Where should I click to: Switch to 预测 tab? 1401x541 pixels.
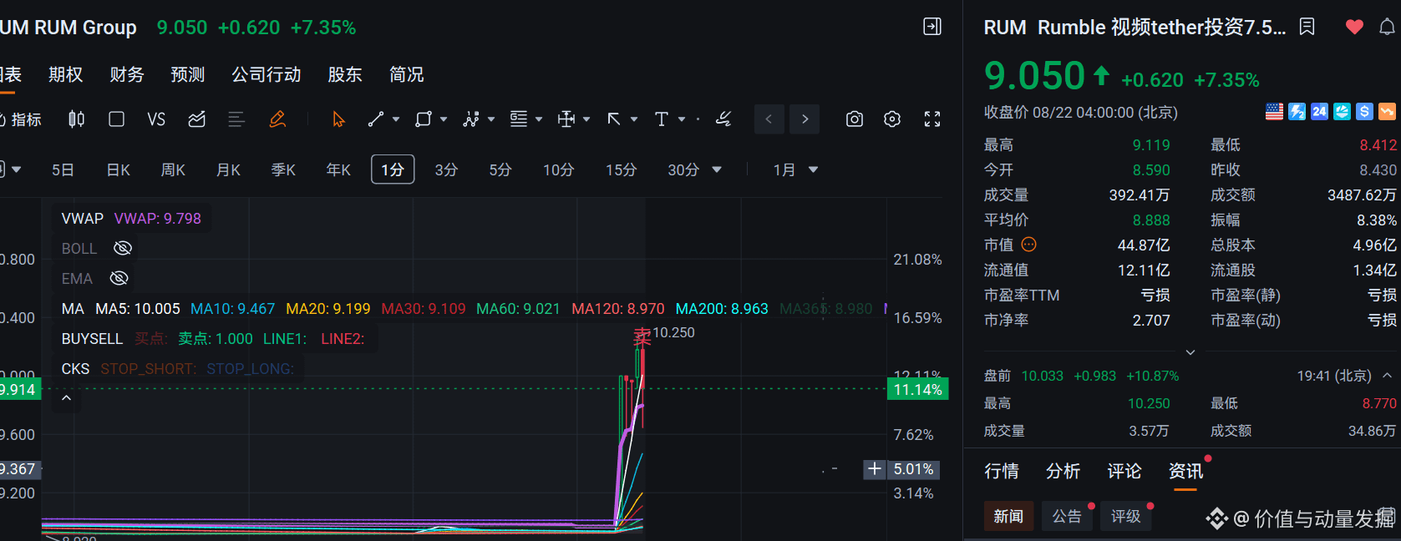click(188, 74)
